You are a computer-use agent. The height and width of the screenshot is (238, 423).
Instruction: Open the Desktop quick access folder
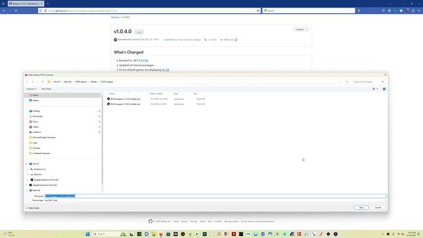pos(36,111)
